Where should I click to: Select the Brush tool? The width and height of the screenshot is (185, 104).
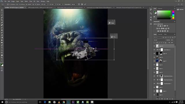(x=2, y=28)
